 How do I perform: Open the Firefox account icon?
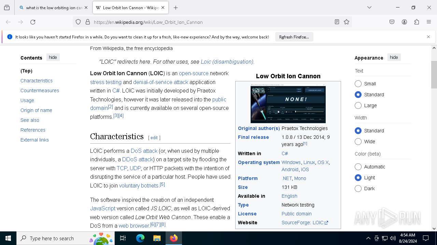(404, 22)
